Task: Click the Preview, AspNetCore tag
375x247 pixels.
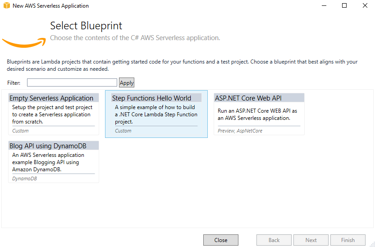Action: click(x=240, y=131)
